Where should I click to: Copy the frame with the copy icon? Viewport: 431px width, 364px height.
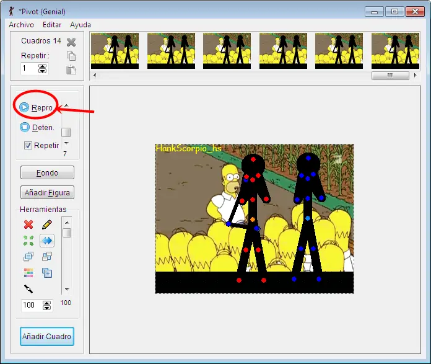pos(71,56)
